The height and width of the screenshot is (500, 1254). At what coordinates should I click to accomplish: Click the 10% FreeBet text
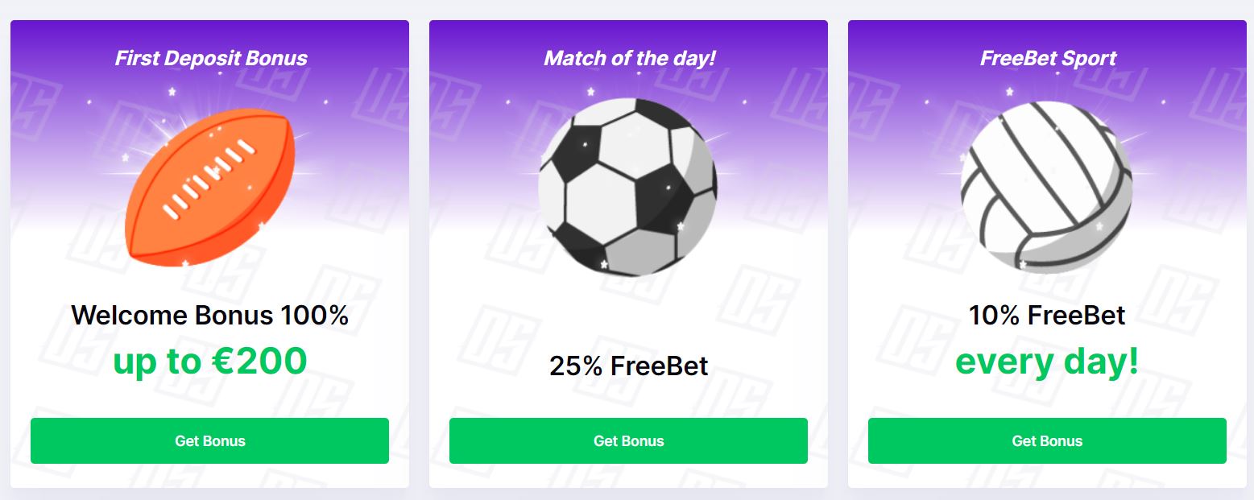point(1047,315)
